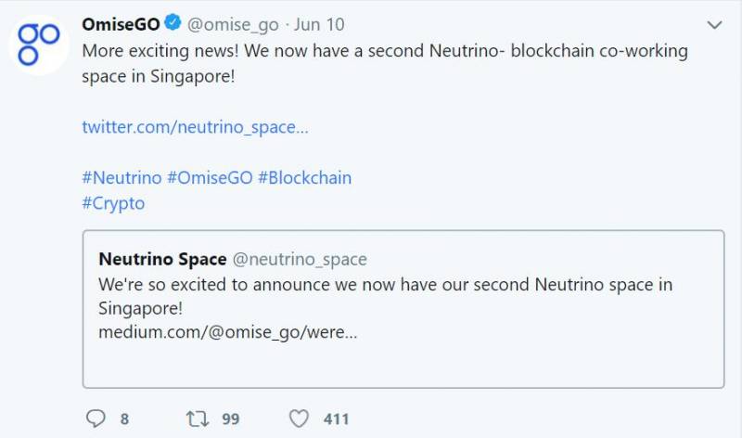Viewport: 742px width, 438px height.
Task: Like the tweet with heart icon
Action: click(x=298, y=419)
